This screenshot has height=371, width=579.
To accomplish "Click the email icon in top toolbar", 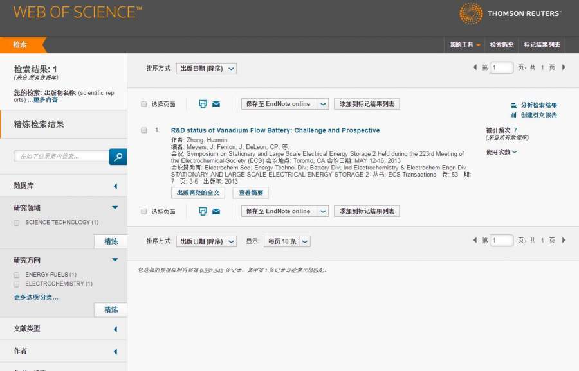I will coord(216,104).
